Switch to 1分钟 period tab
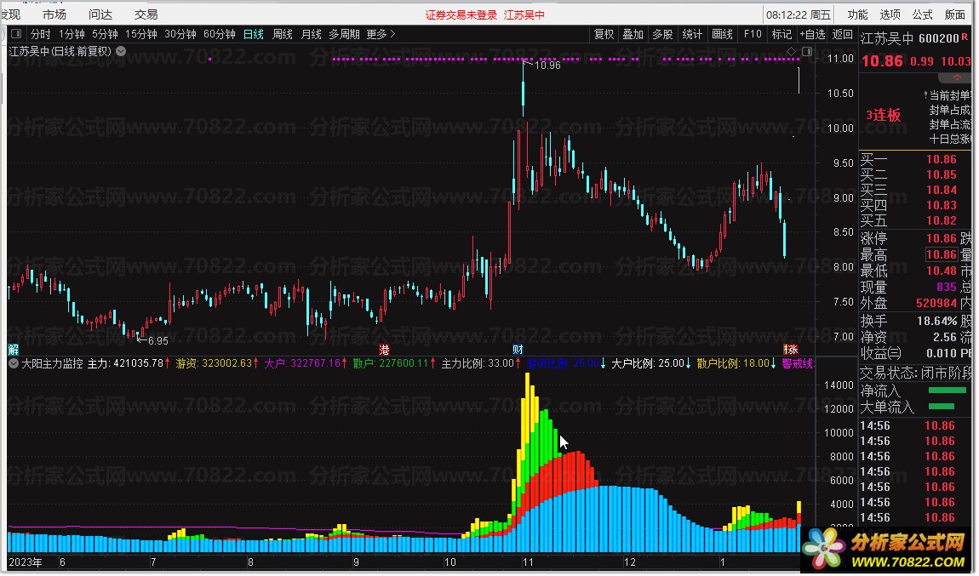This screenshot has width=979, height=576. pos(72,34)
